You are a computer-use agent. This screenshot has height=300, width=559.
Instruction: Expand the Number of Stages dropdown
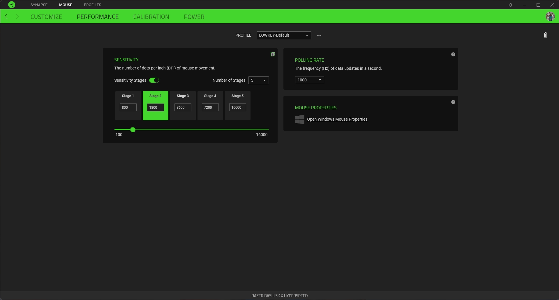click(258, 80)
